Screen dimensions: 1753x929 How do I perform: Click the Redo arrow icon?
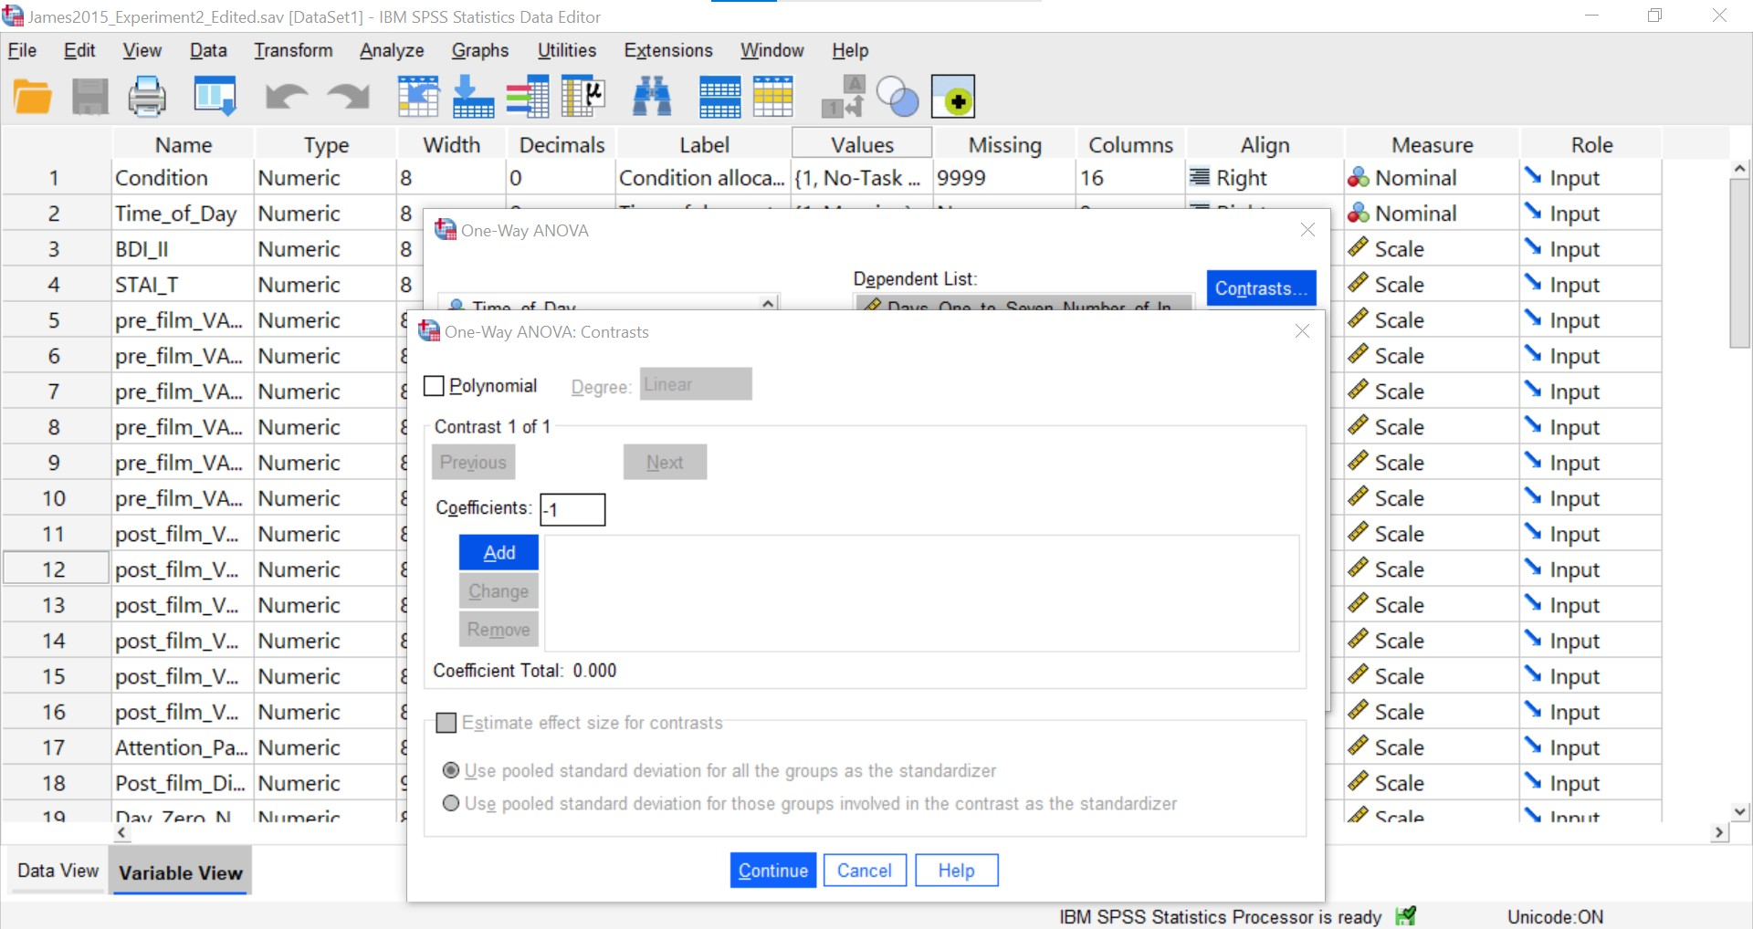point(349,97)
